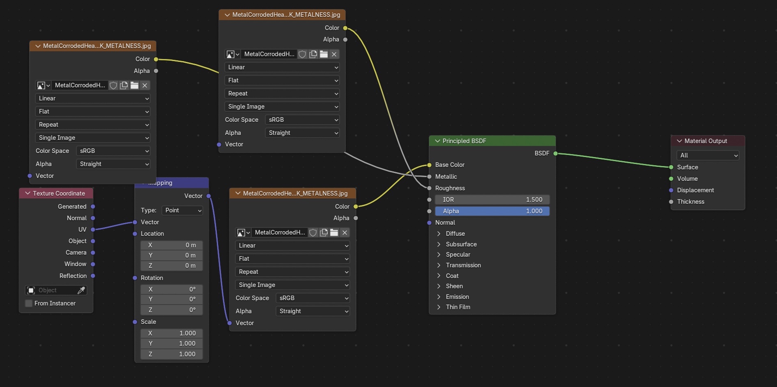The height and width of the screenshot is (387, 777).
Task: Pick object with eyedropper in Texture Coordinate node
Action: [x=81, y=290]
